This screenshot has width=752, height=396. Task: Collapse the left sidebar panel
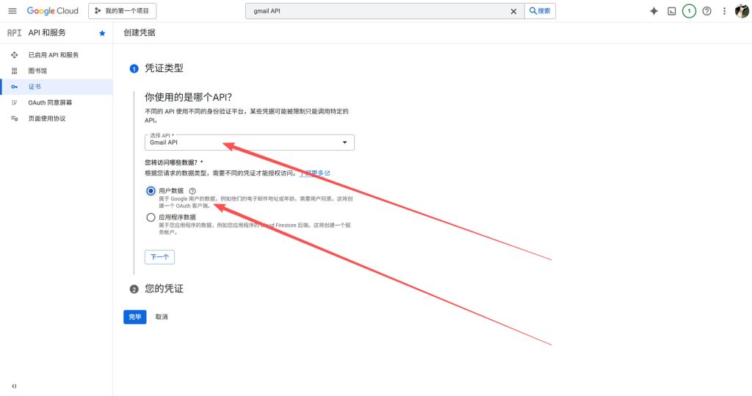pos(14,386)
